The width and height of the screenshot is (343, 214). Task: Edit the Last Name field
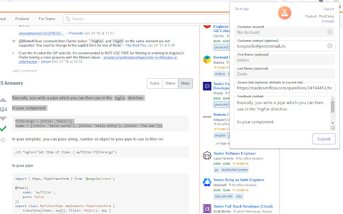coord(285,74)
